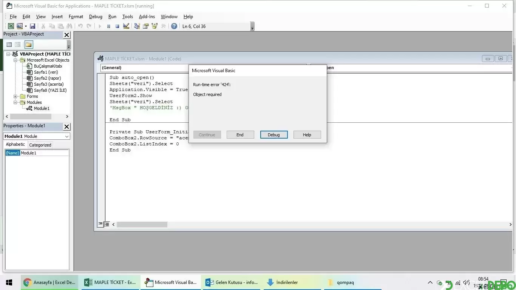Open the Window menu
The image size is (516, 290).
(x=169, y=17)
